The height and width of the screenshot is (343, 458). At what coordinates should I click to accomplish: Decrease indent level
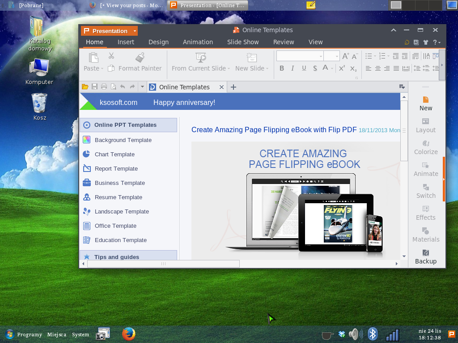point(395,56)
